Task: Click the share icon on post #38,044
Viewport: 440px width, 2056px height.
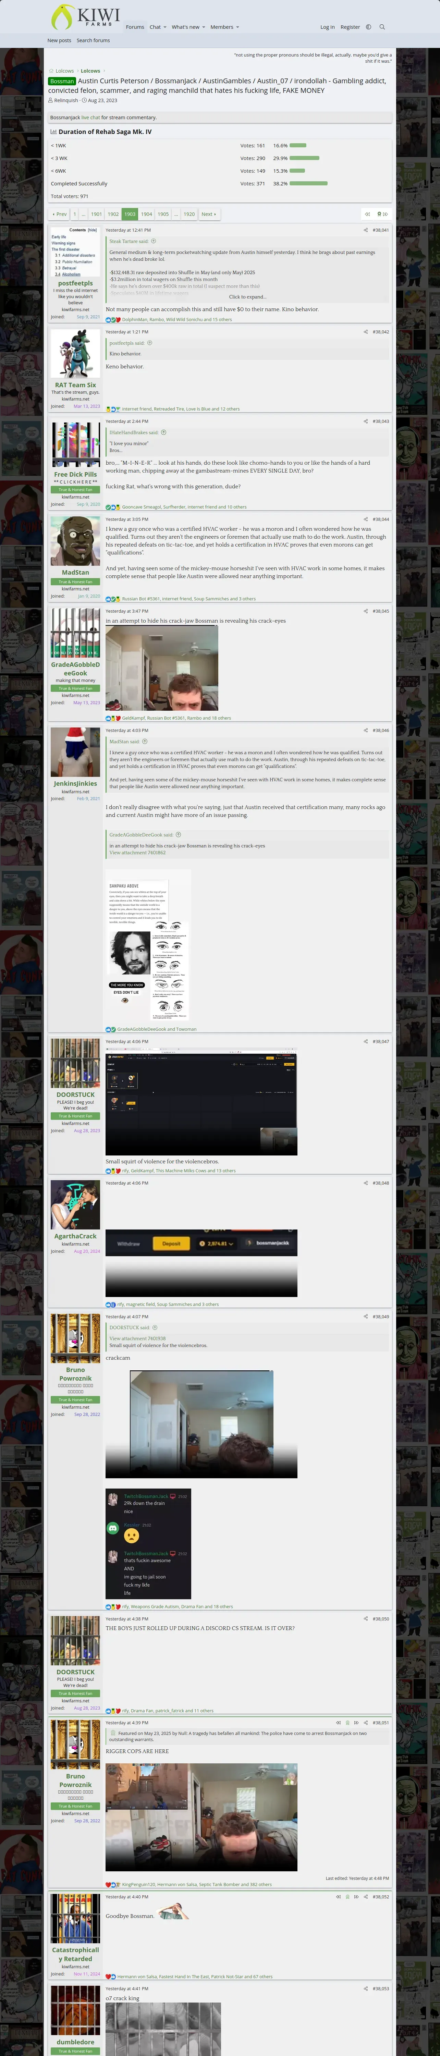Action: (366, 519)
